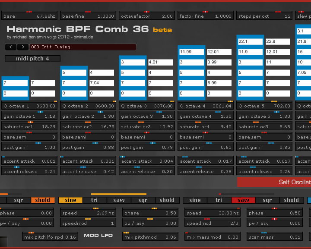Select sqr in the mod LFO waveform group

coord(143,200)
